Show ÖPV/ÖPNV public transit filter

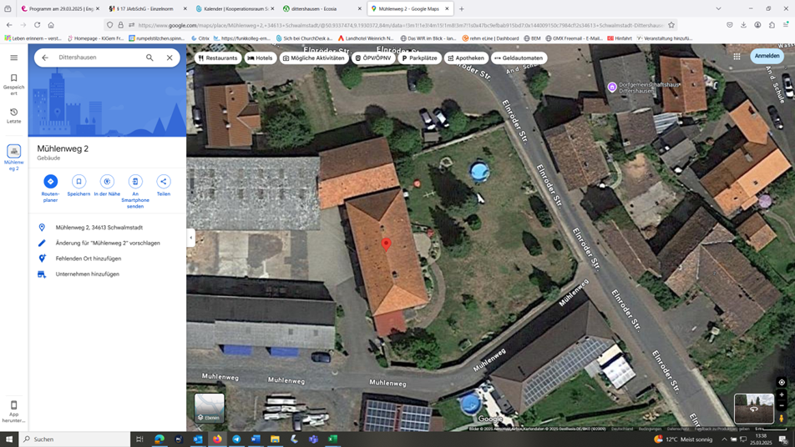click(373, 58)
